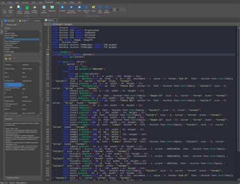Click orange icon in Functions toolbar
This screenshot has height=184, width=240.
[x=10, y=59]
